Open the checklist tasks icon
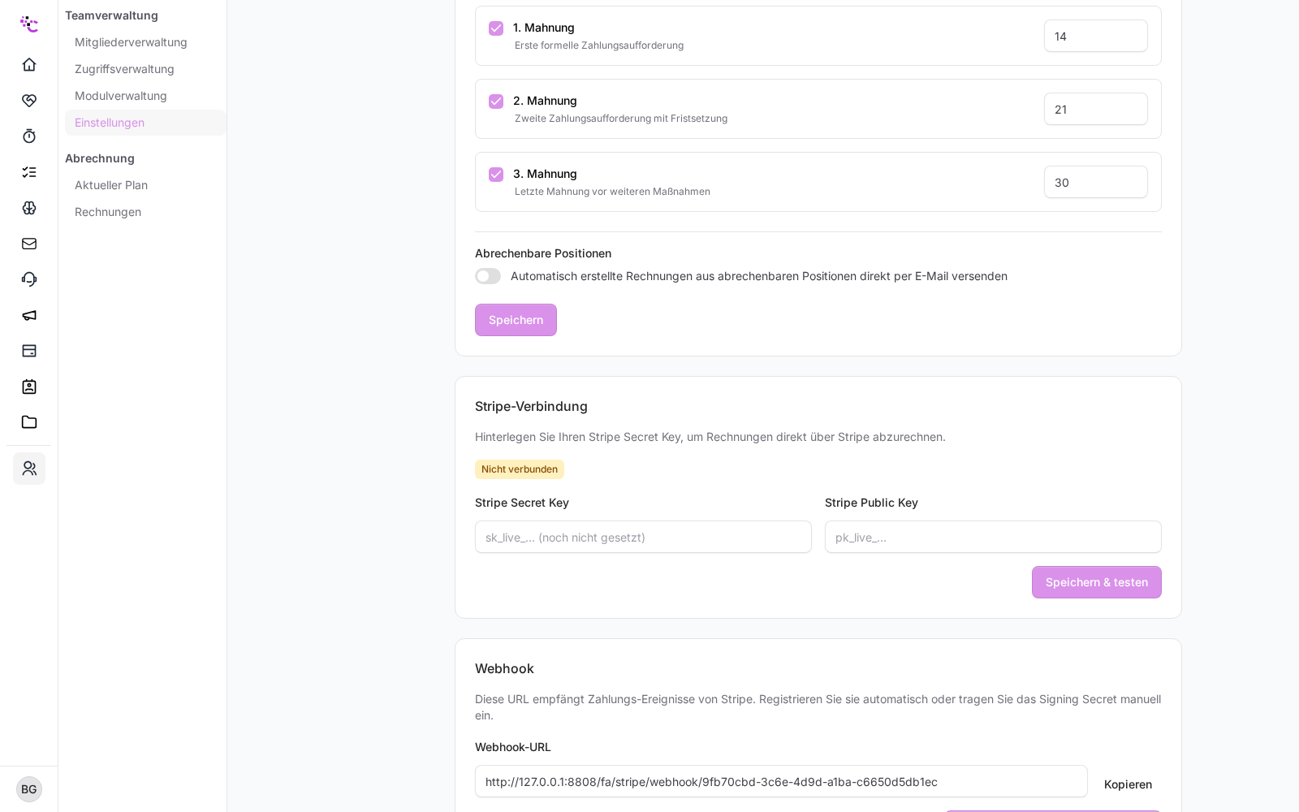The image size is (1299, 812). (x=29, y=171)
